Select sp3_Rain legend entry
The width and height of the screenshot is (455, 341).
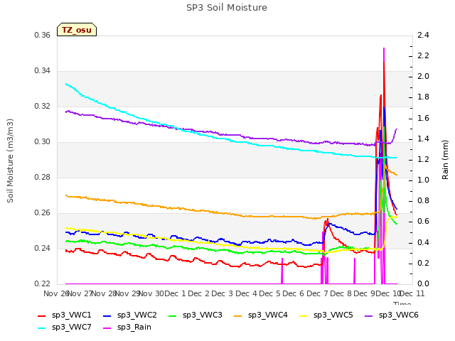coord(127,328)
